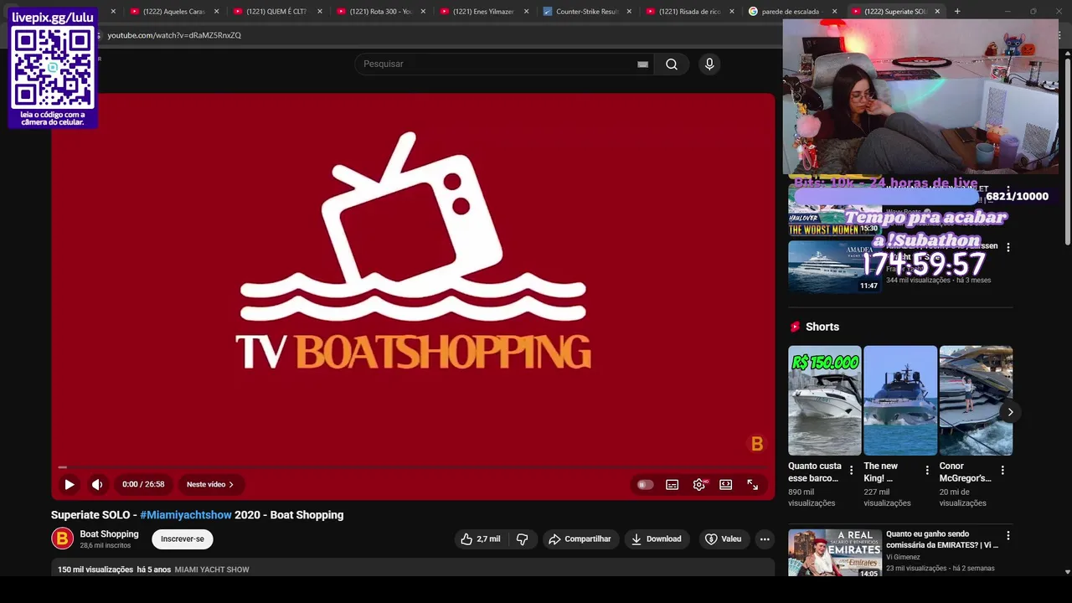The width and height of the screenshot is (1072, 603).
Task: Switch to the 'Rota 300' tab
Action: [x=381, y=12]
